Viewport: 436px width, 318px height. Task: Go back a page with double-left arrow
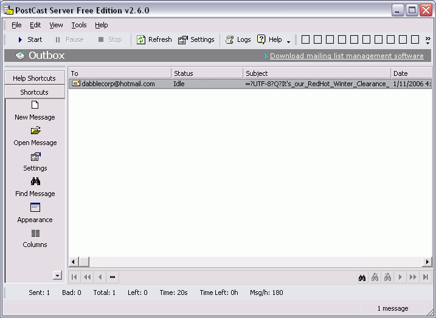click(x=88, y=277)
